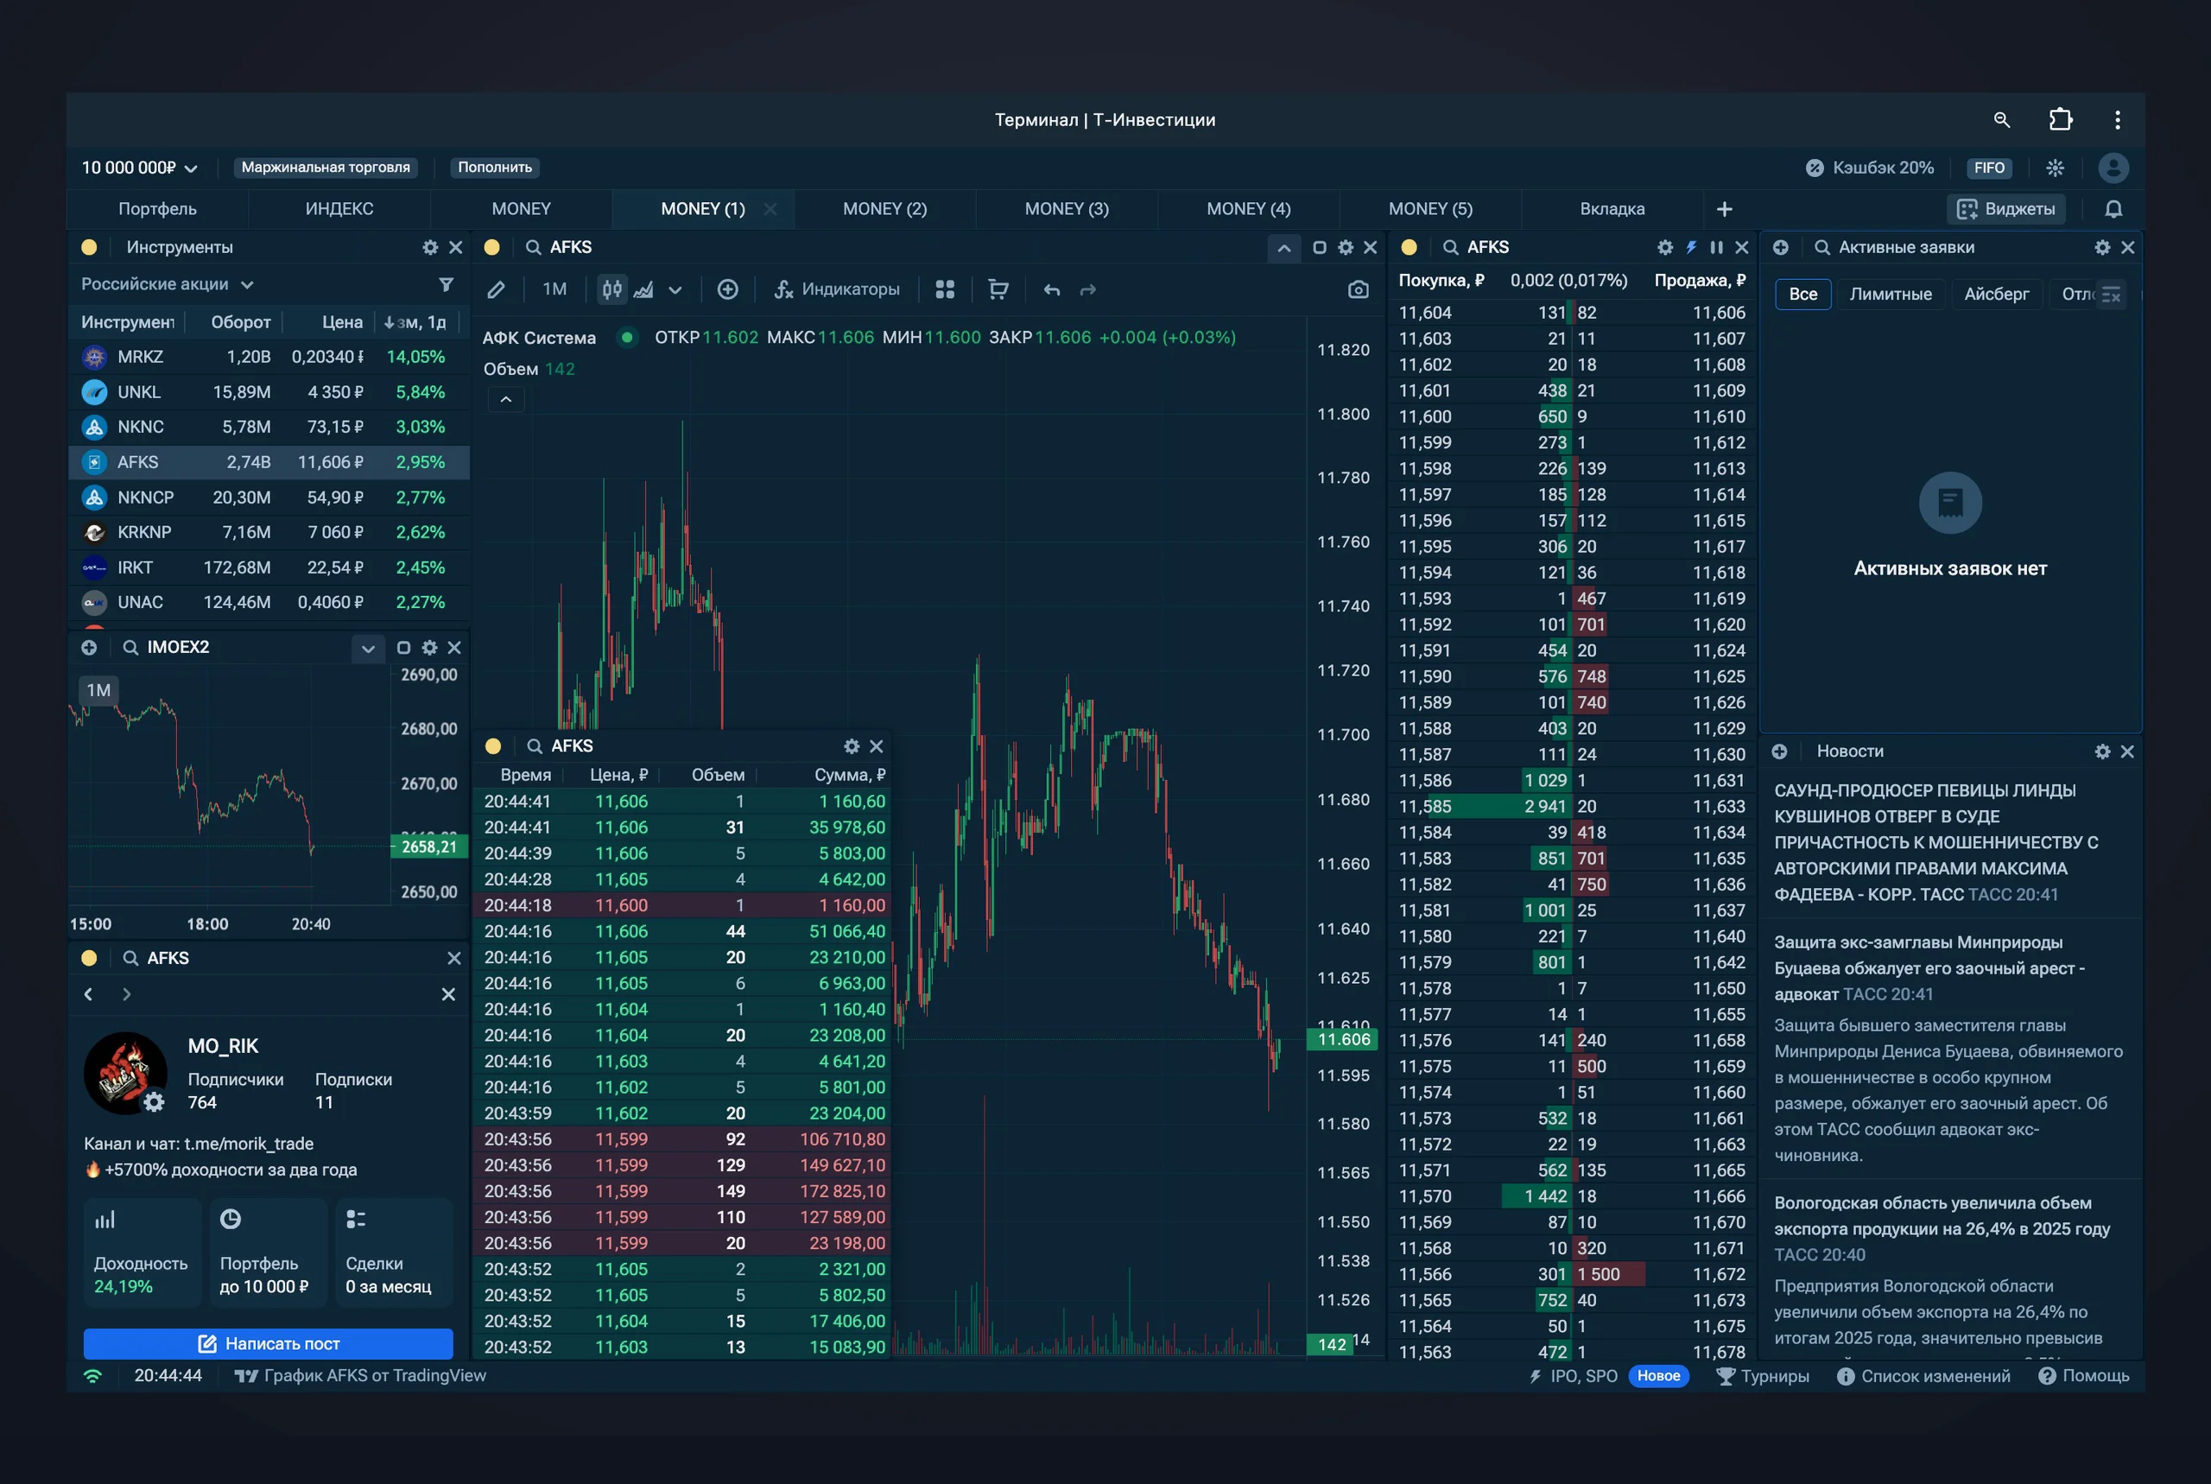Take a chart snapshot with camera icon
This screenshot has width=2211, height=1484.
pos(1358,289)
